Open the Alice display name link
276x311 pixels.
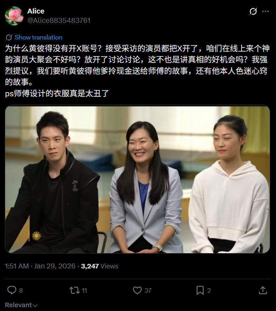point(36,11)
